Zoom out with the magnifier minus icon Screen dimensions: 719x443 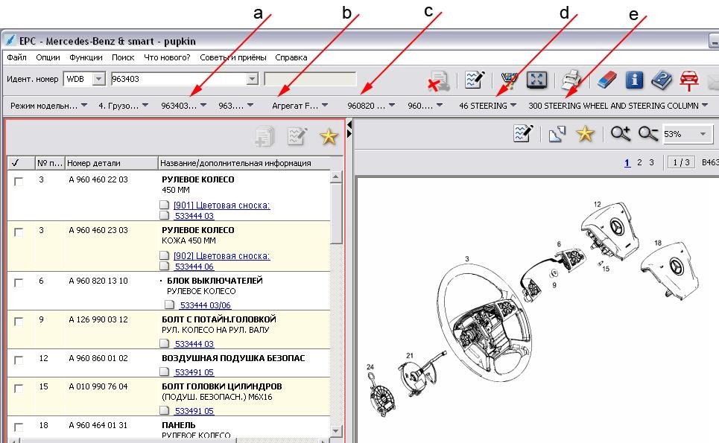(648, 134)
